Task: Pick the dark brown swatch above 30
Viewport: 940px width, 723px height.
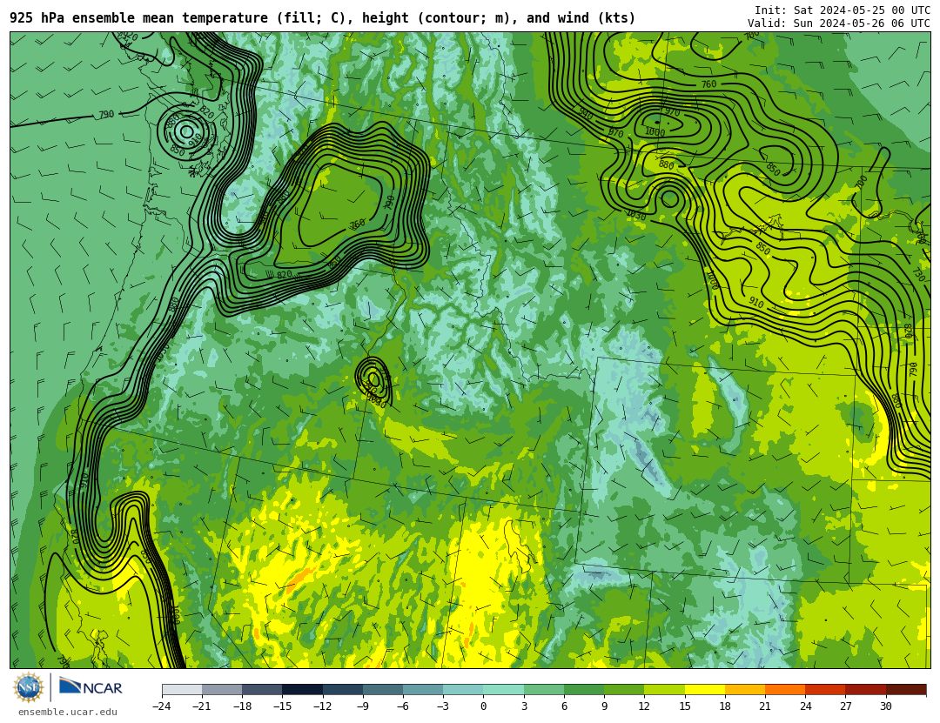Action: tap(906, 689)
